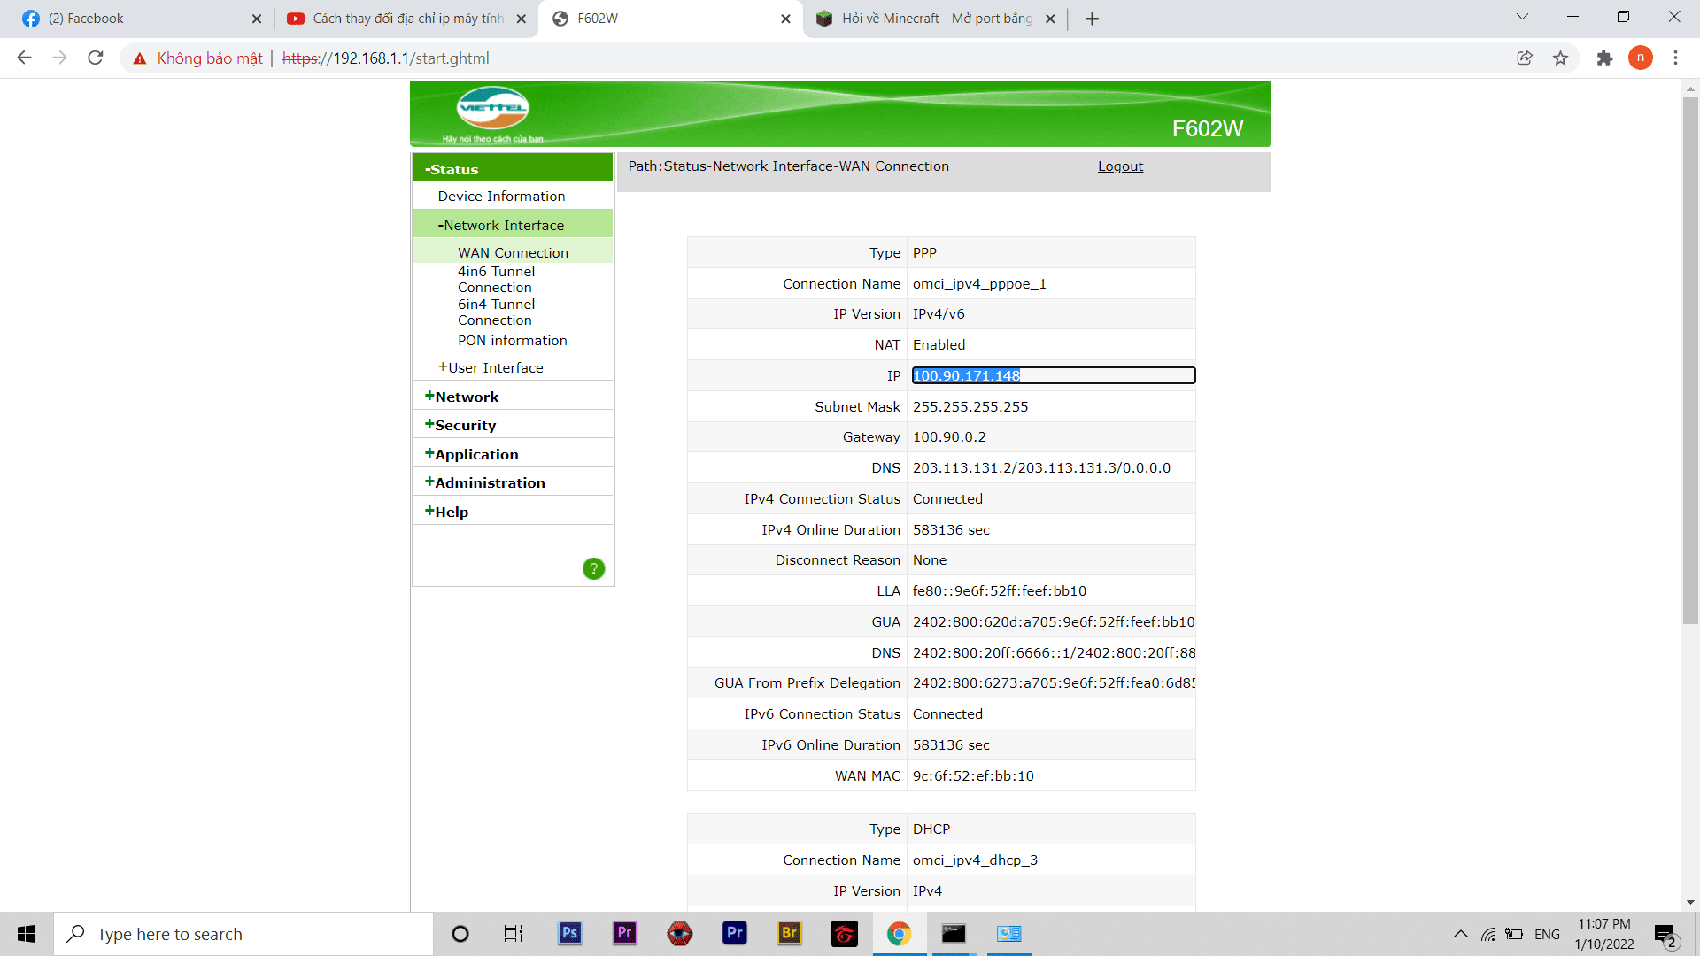1700x956 pixels.
Task: Open Photoshop from the taskbar
Action: (x=569, y=933)
